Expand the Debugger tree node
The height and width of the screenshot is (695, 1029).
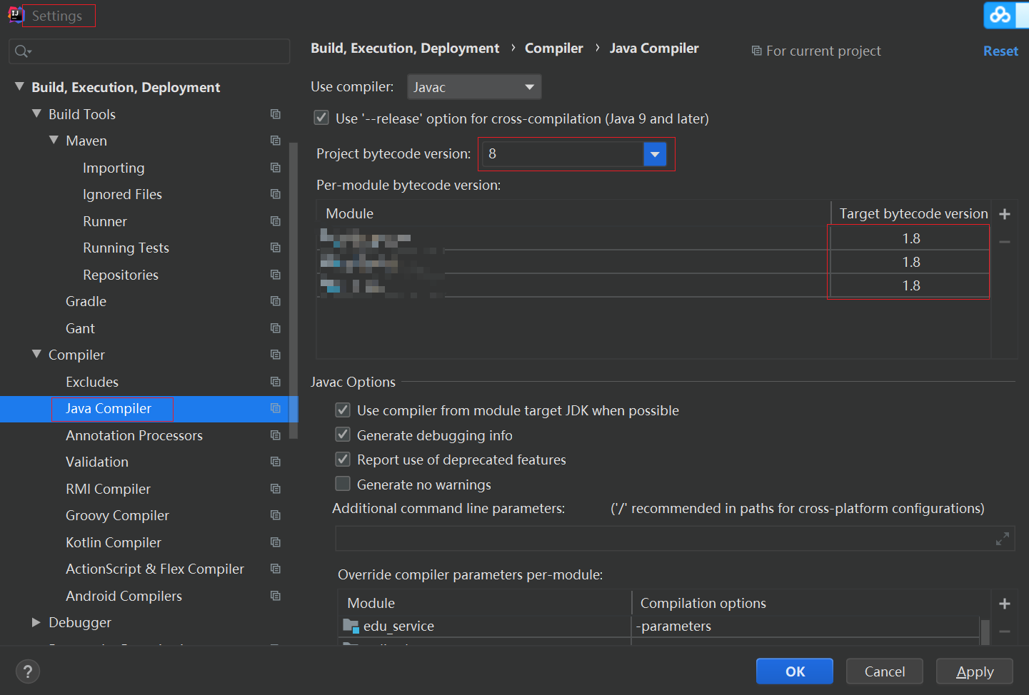pyautogui.click(x=36, y=622)
